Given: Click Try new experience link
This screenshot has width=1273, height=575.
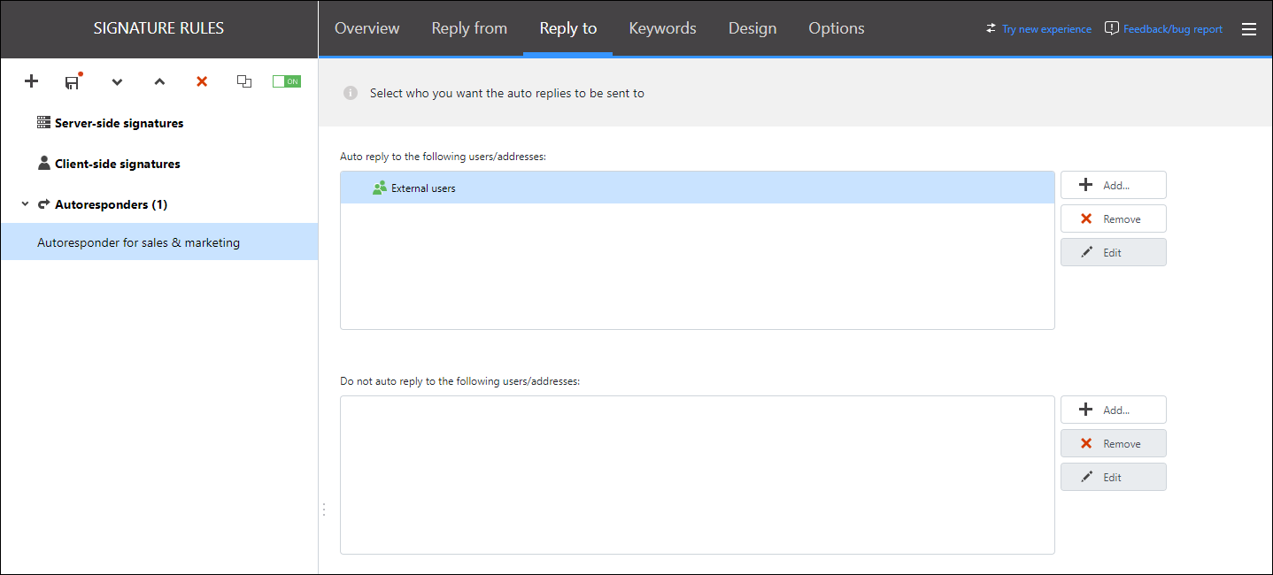Looking at the screenshot, I should click(x=1045, y=28).
